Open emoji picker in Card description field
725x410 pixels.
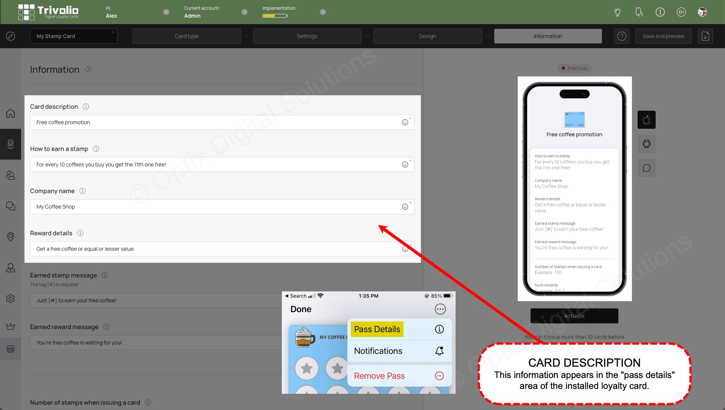coord(405,122)
